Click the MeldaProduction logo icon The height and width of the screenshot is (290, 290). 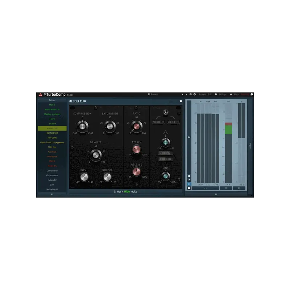click(x=41, y=95)
